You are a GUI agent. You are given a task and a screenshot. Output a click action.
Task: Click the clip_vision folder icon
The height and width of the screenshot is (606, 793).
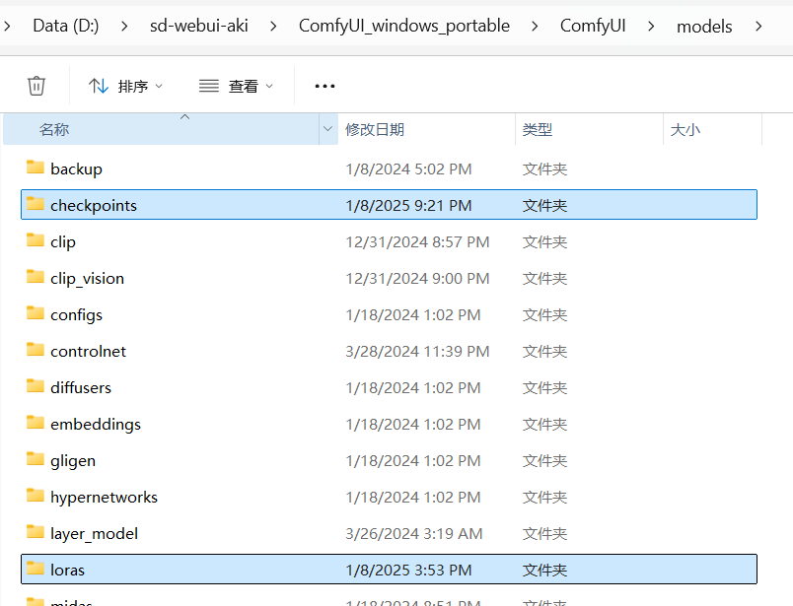(36, 277)
